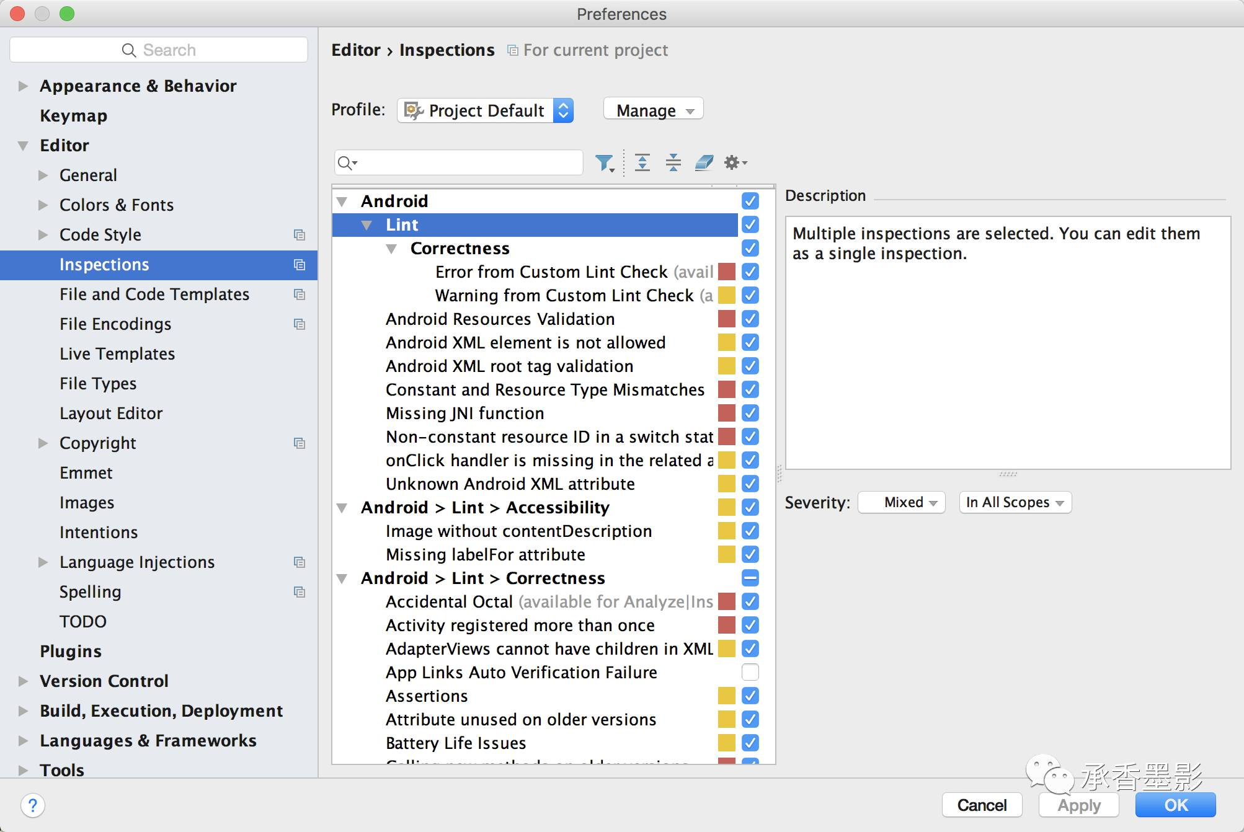This screenshot has width=1244, height=832.
Task: Select File and Code Templates in sidebar
Action: [x=154, y=294]
